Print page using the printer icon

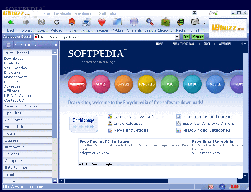(86, 22)
